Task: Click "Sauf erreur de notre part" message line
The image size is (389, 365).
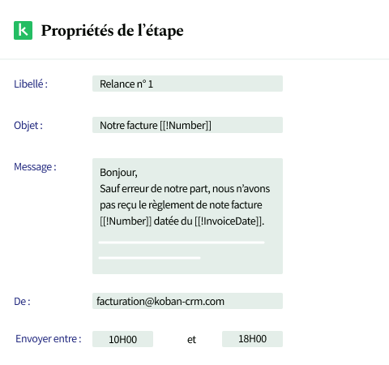Action: coord(185,189)
